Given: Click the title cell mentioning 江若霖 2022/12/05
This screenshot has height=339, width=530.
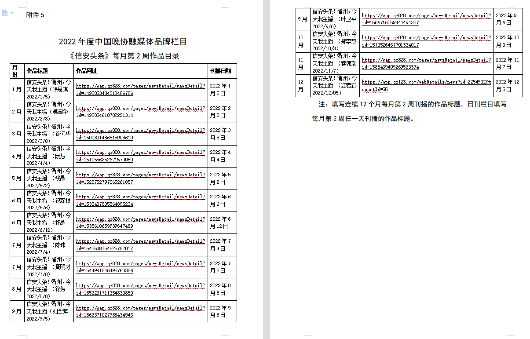Looking at the screenshot, I should point(335,85).
